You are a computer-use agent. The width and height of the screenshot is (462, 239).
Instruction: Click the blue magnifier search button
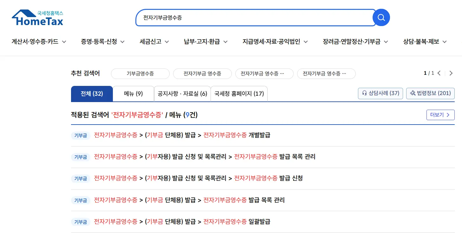click(x=381, y=17)
